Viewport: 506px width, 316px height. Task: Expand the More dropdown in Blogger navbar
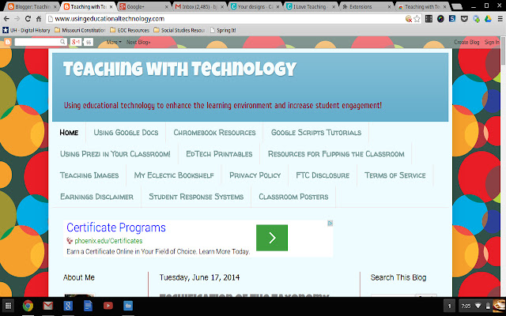[x=114, y=42]
